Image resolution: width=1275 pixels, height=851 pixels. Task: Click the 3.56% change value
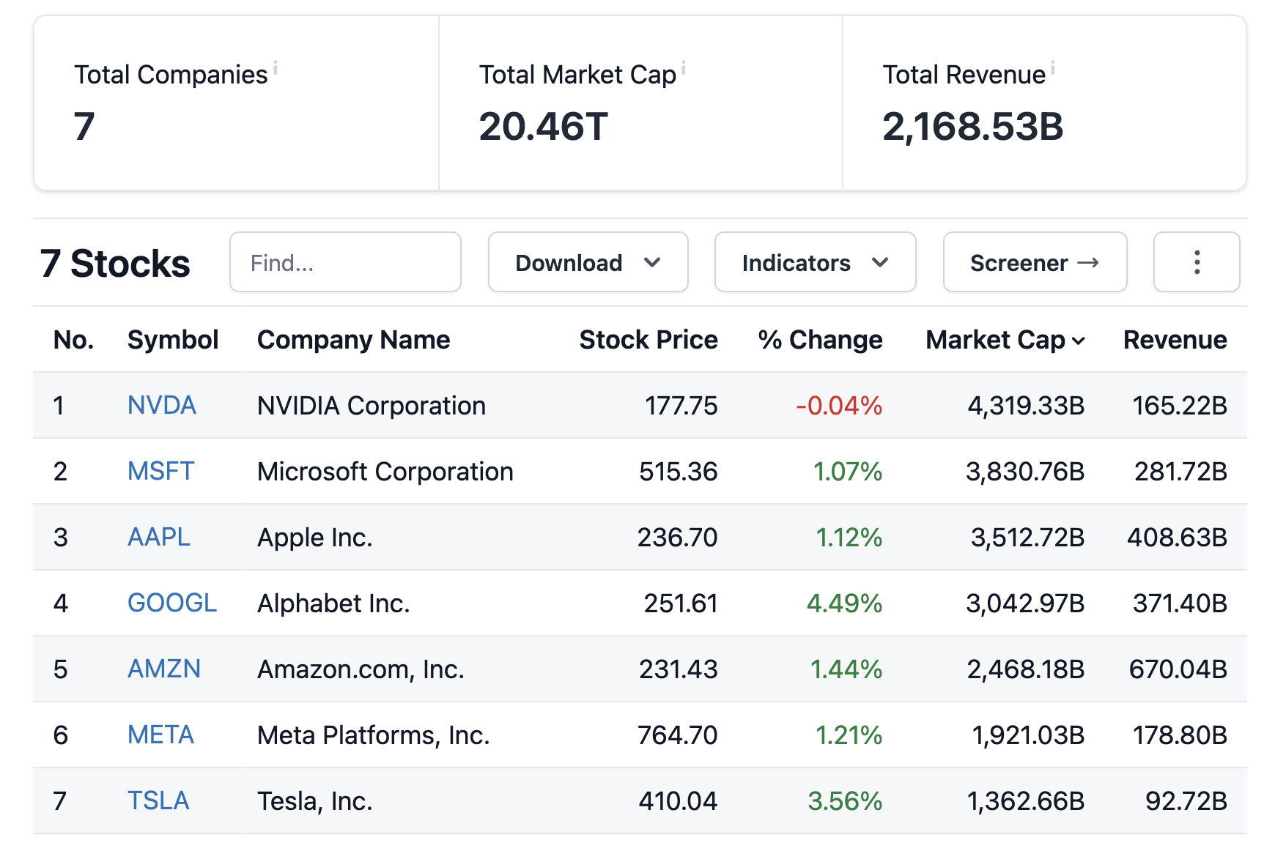(x=845, y=800)
